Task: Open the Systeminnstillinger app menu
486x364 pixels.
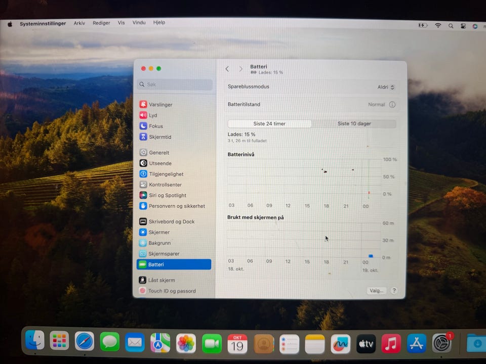Action: pos(43,24)
